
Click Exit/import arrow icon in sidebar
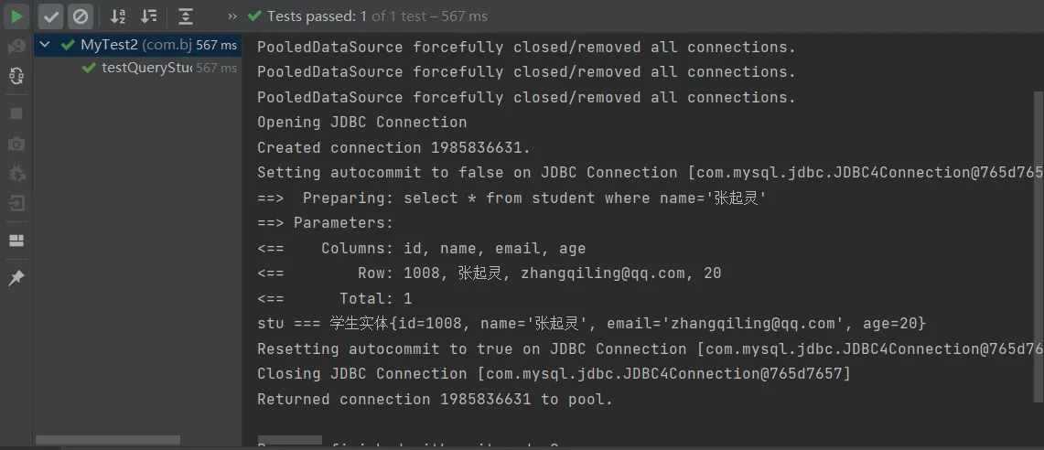pos(16,204)
